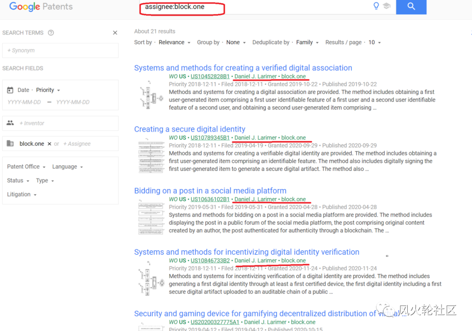
Task: Click the lightbulb icon in search bar
Action: coord(375,6)
